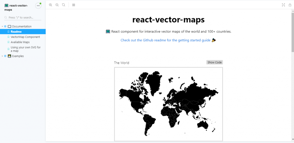
Task: Click the bookmark icon beside Avaliable Maps
Action: pos(8,42)
